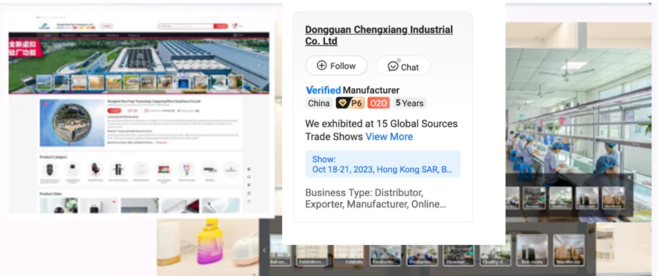Click the orange O2O badge

[x=379, y=103]
